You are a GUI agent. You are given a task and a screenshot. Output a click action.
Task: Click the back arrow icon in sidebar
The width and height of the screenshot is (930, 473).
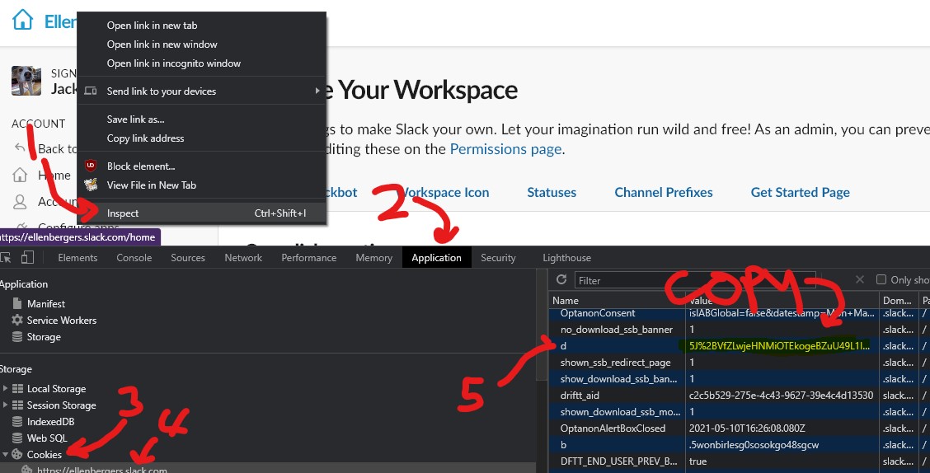pos(20,148)
